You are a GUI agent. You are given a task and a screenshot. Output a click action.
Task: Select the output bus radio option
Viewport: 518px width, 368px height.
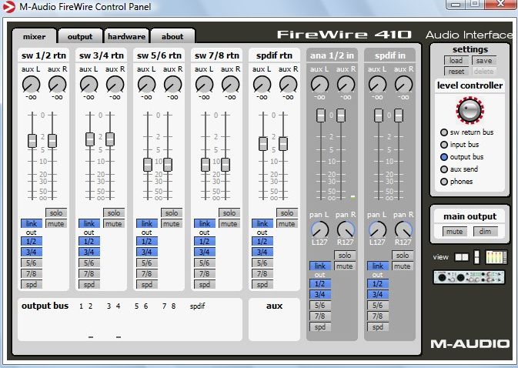point(444,157)
